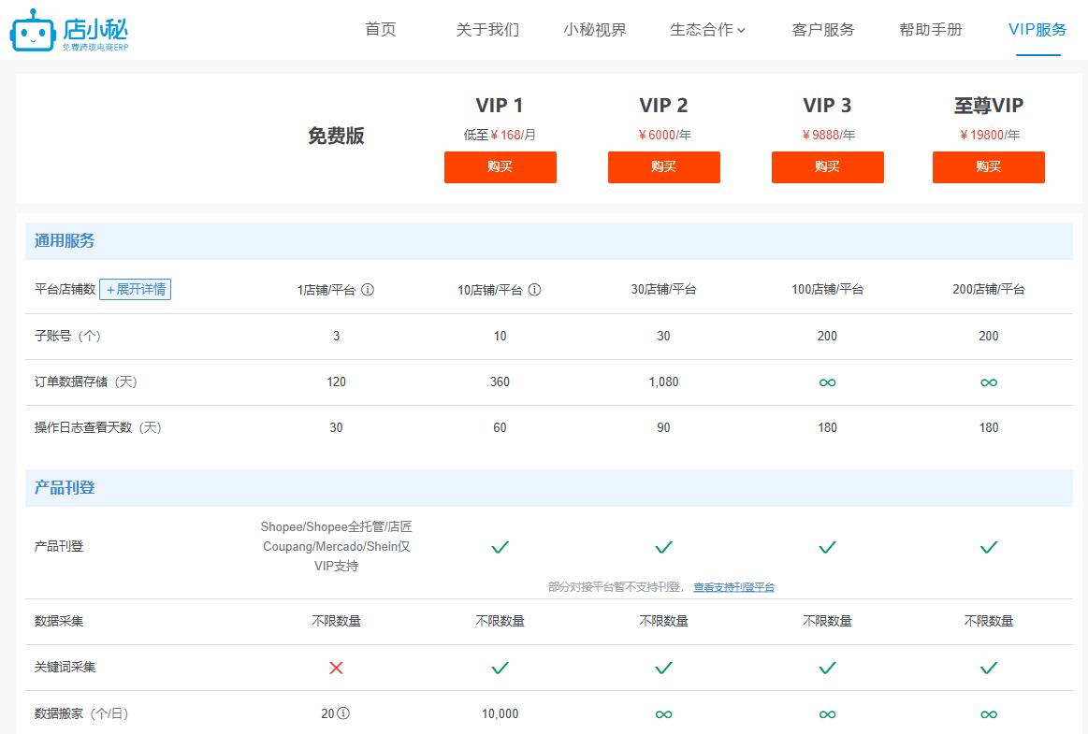Click the checkmark for VIP 3 关键词采集
The width and height of the screenshot is (1088, 734).
(x=827, y=668)
